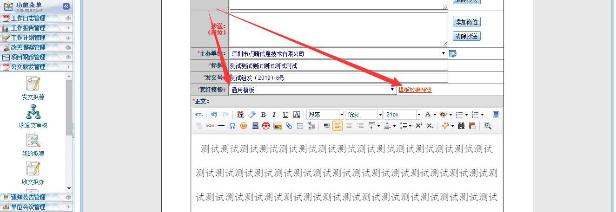
Task: Switch editor to fullscreen mode
Action: pyautogui.click(x=496, y=115)
